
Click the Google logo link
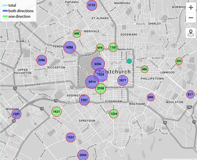[9, 158]
